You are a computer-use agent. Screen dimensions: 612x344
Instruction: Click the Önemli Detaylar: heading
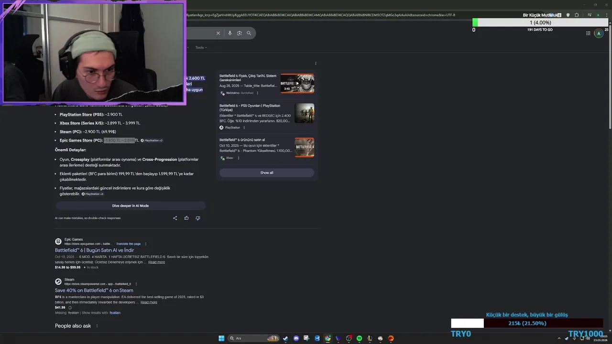click(70, 150)
